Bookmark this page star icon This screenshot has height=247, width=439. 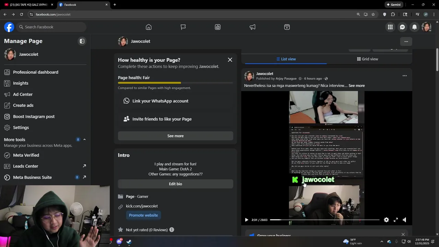(x=373, y=14)
